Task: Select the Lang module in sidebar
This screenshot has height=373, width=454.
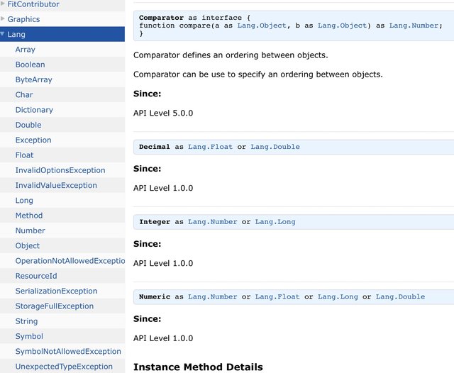Action: click(16, 34)
